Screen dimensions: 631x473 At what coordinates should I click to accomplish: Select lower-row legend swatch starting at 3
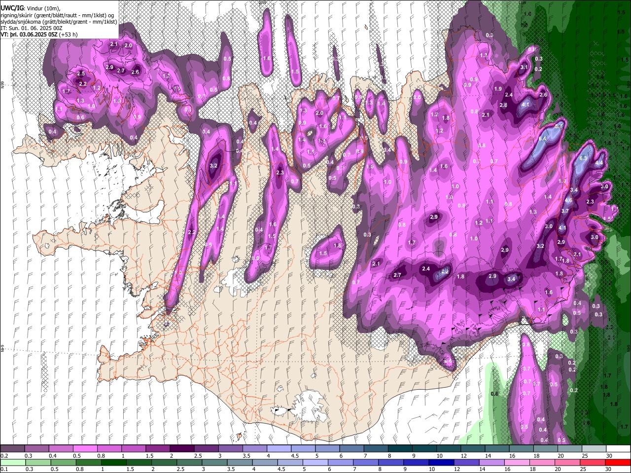(x=214, y=463)
